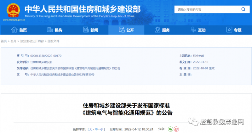Screen dimensions: 252x133
Task: Set font size to 大
Action: (91, 129)
